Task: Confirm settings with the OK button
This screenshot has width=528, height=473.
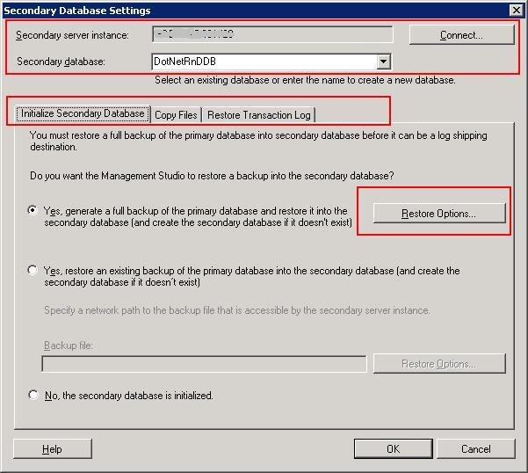Action: tap(393, 449)
